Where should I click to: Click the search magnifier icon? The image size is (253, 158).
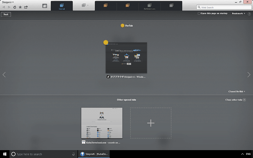point(199,7)
